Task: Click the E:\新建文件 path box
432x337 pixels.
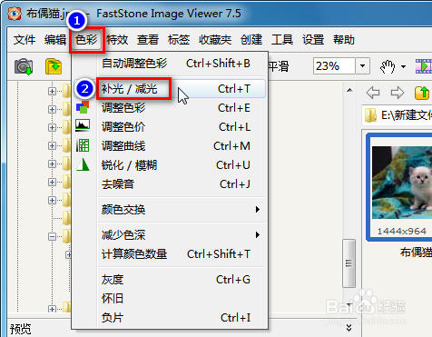Action: pyautogui.click(x=397, y=115)
